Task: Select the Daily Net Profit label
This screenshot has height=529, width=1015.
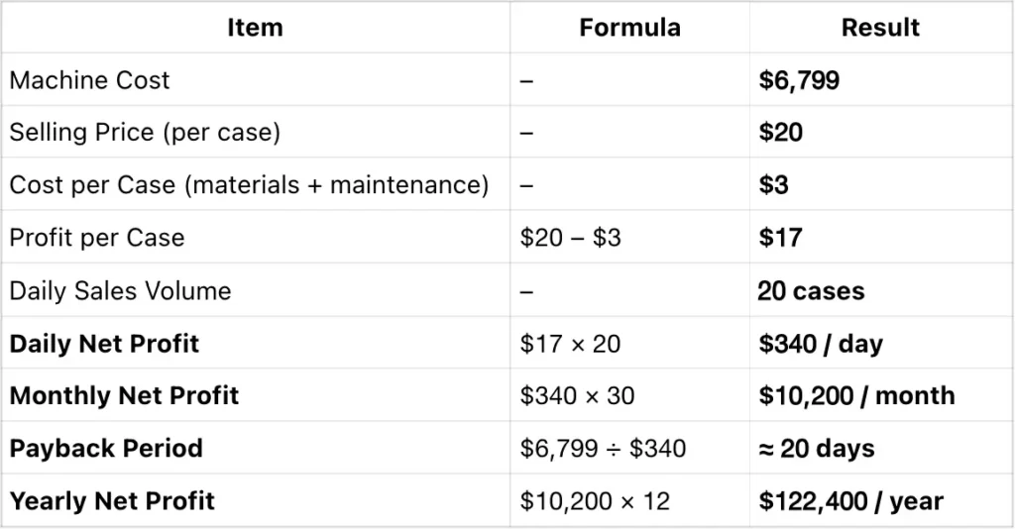Action: [104, 344]
